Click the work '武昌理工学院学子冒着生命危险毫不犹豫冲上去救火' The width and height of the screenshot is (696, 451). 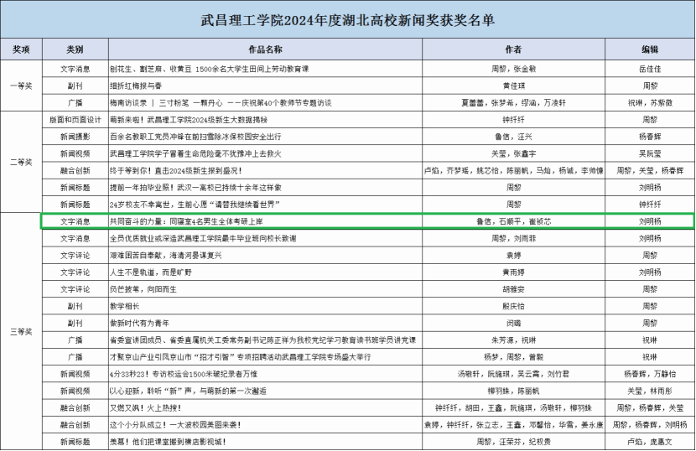tap(195, 153)
